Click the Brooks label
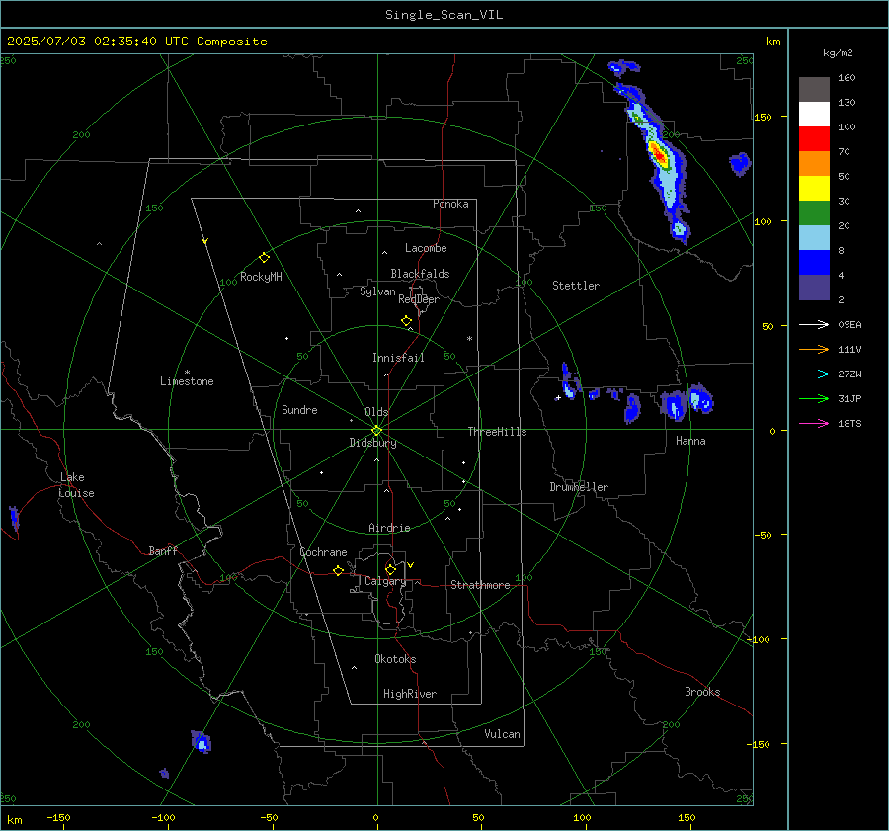Screen dimensions: 889x831 (x=702, y=692)
